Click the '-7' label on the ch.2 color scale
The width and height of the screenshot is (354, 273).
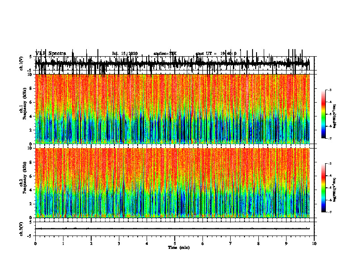[x=329, y=212]
